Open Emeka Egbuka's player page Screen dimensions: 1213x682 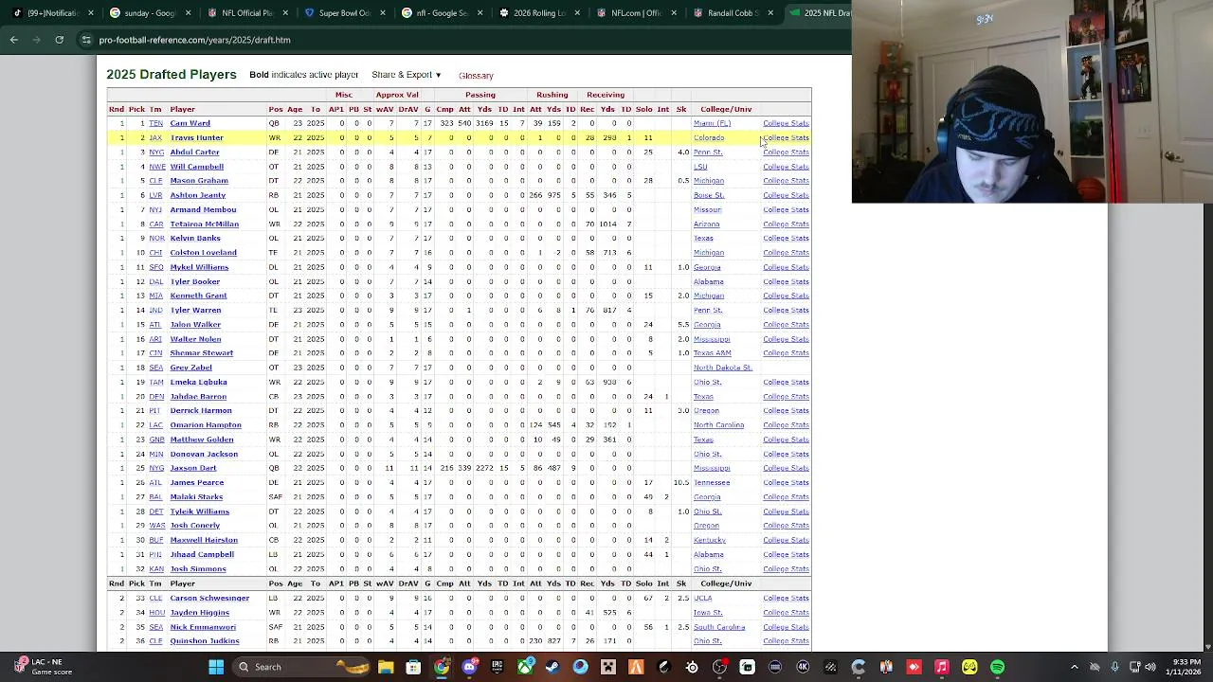point(198,382)
